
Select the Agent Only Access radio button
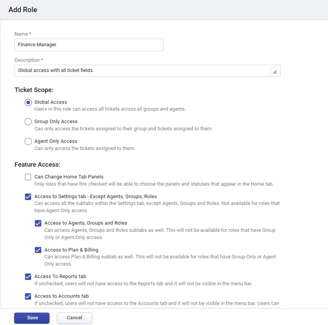point(28,142)
